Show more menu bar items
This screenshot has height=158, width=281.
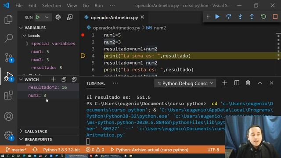click(112, 6)
